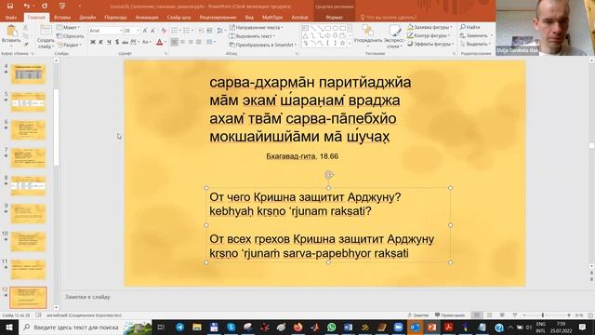Open the Заливка фигуры shape fill dropdown
The height and width of the screenshot is (335, 595).
430,27
